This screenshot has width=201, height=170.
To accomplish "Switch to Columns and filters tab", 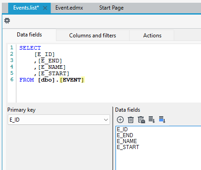I will (x=93, y=36).
